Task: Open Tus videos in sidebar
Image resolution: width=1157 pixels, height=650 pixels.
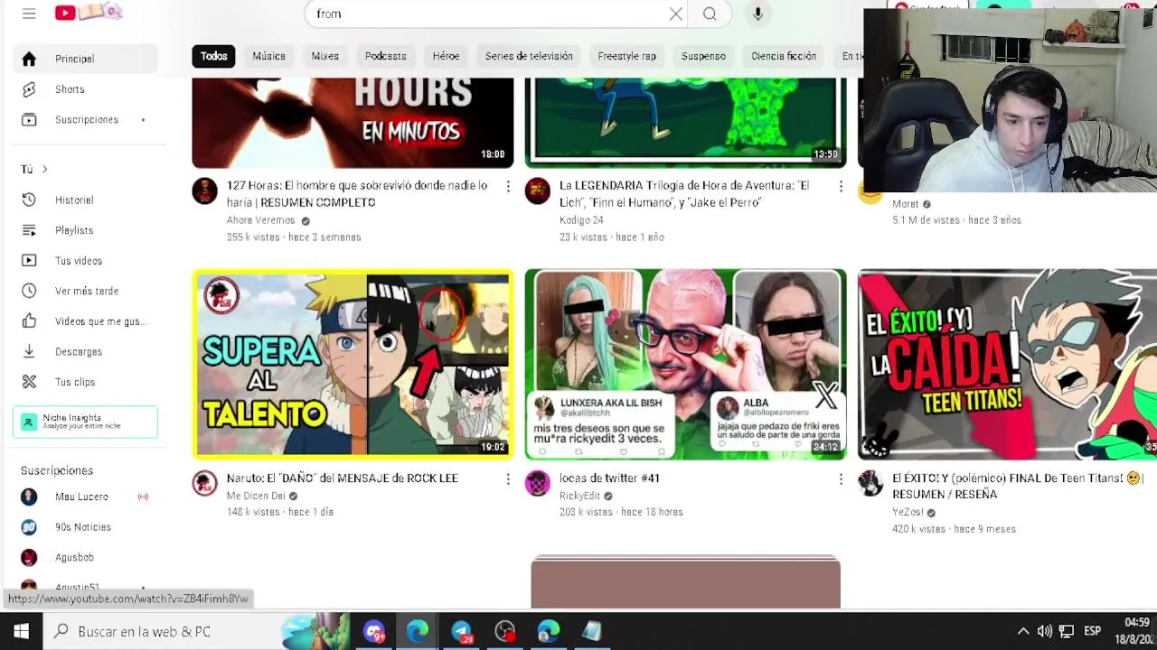Action: pyautogui.click(x=86, y=261)
